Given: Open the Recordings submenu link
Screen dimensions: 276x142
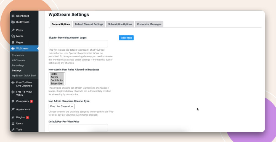Looking at the screenshot, I should 18,65.
